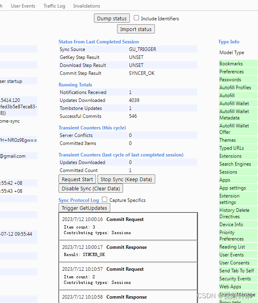Select the Passwords model type row

point(238,79)
